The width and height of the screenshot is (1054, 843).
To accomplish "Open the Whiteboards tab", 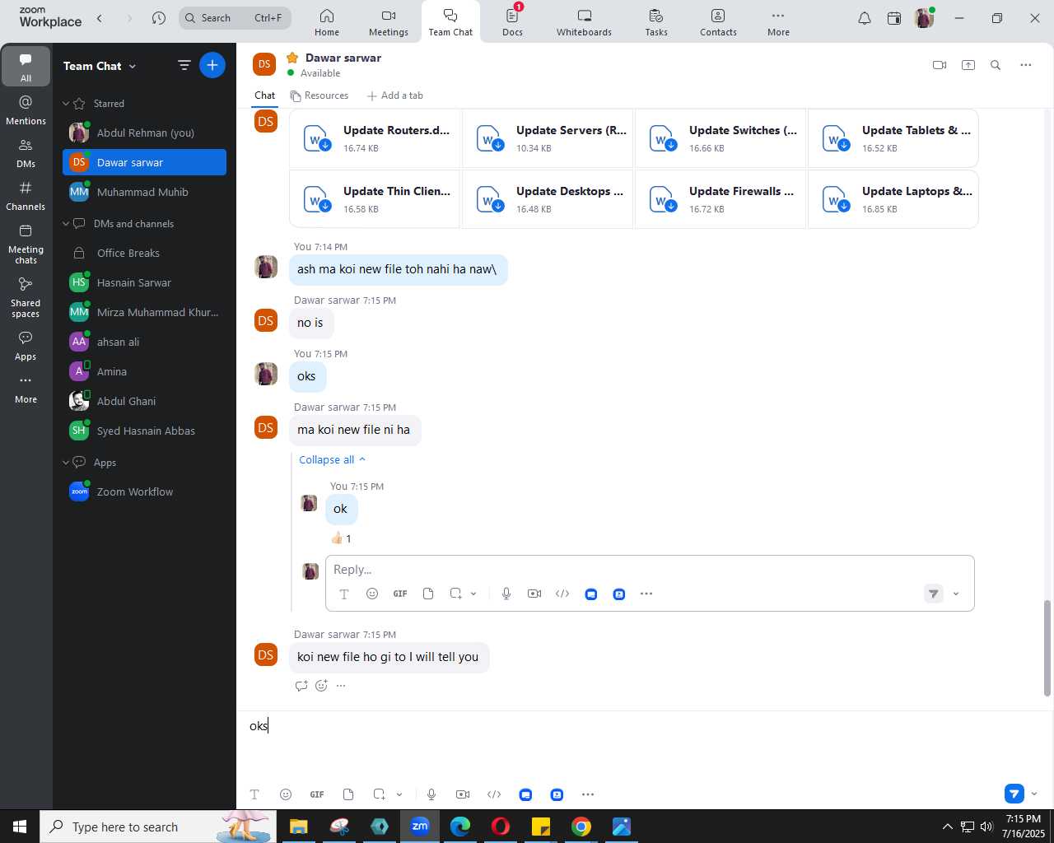I will [x=584, y=22].
